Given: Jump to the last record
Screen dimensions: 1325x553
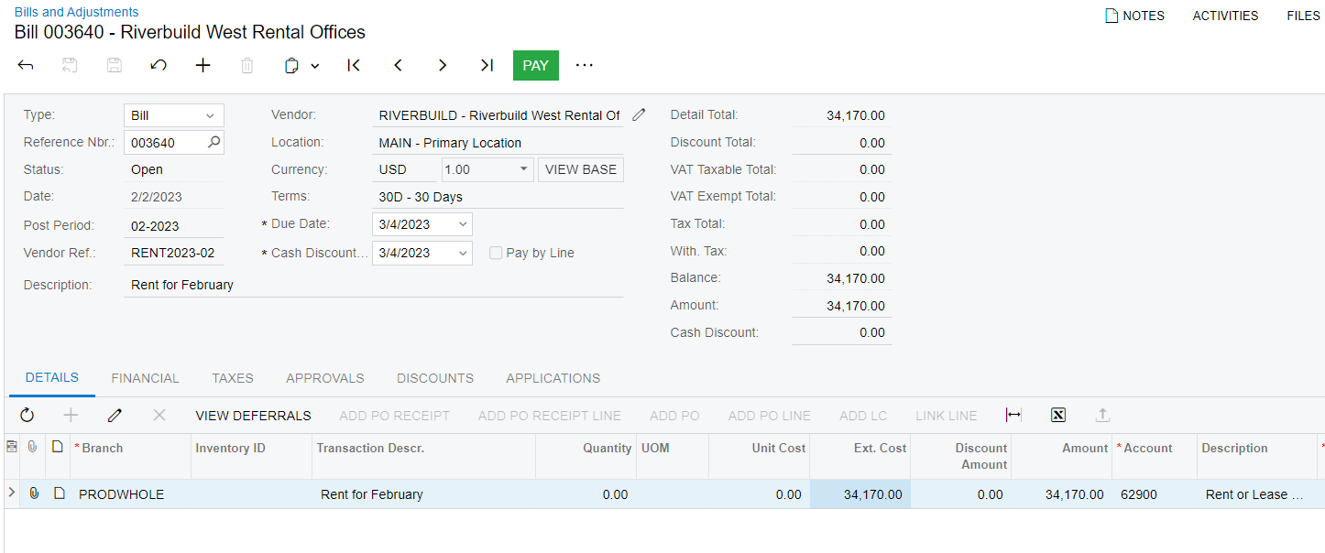Looking at the screenshot, I should 487,66.
